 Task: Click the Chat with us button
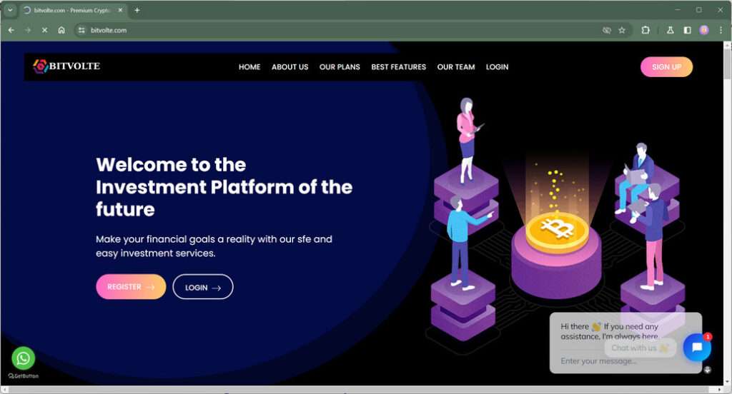point(640,348)
